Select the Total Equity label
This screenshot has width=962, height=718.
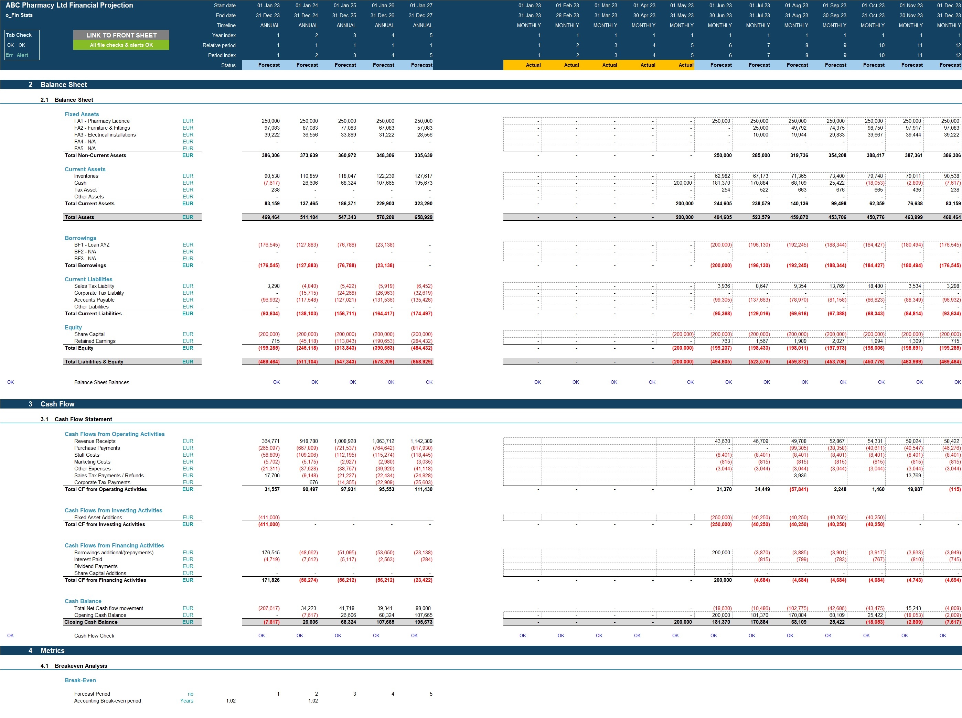click(79, 348)
